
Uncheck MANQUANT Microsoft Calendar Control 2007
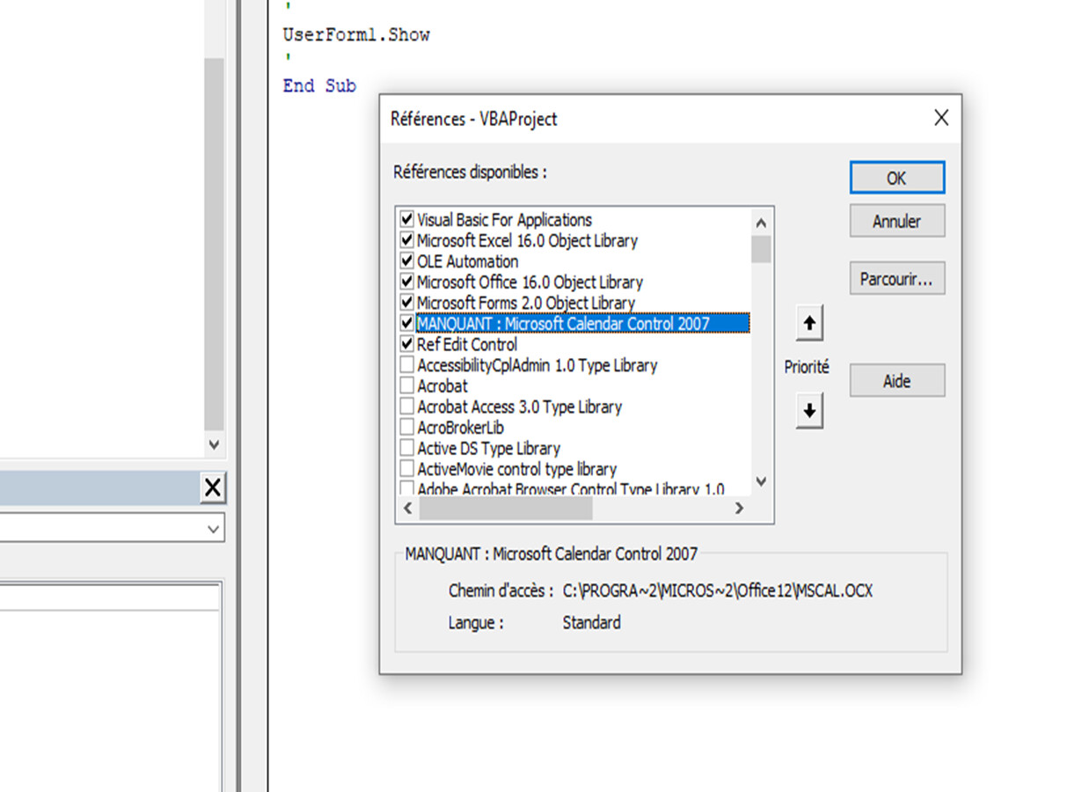click(x=406, y=323)
